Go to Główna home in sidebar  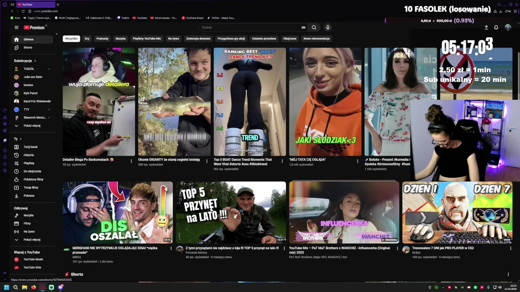pos(32,39)
